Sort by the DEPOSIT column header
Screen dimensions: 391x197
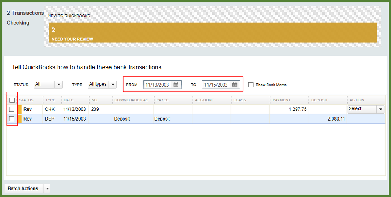point(319,100)
